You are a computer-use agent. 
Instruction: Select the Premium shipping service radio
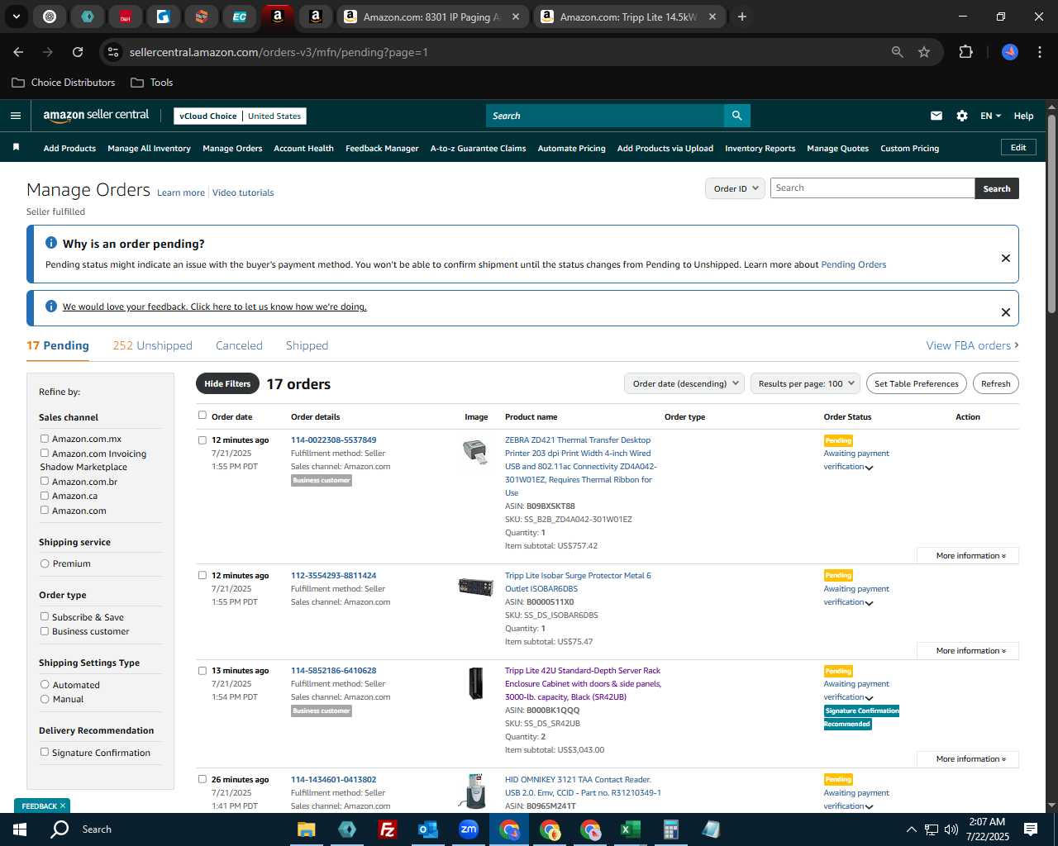coord(45,563)
